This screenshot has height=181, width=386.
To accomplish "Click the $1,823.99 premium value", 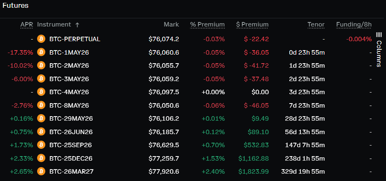I will coord(253,171).
